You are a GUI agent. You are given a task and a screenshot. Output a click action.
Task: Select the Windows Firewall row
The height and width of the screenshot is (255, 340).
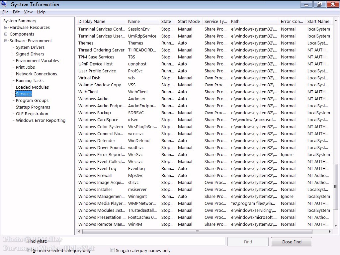(x=204, y=175)
